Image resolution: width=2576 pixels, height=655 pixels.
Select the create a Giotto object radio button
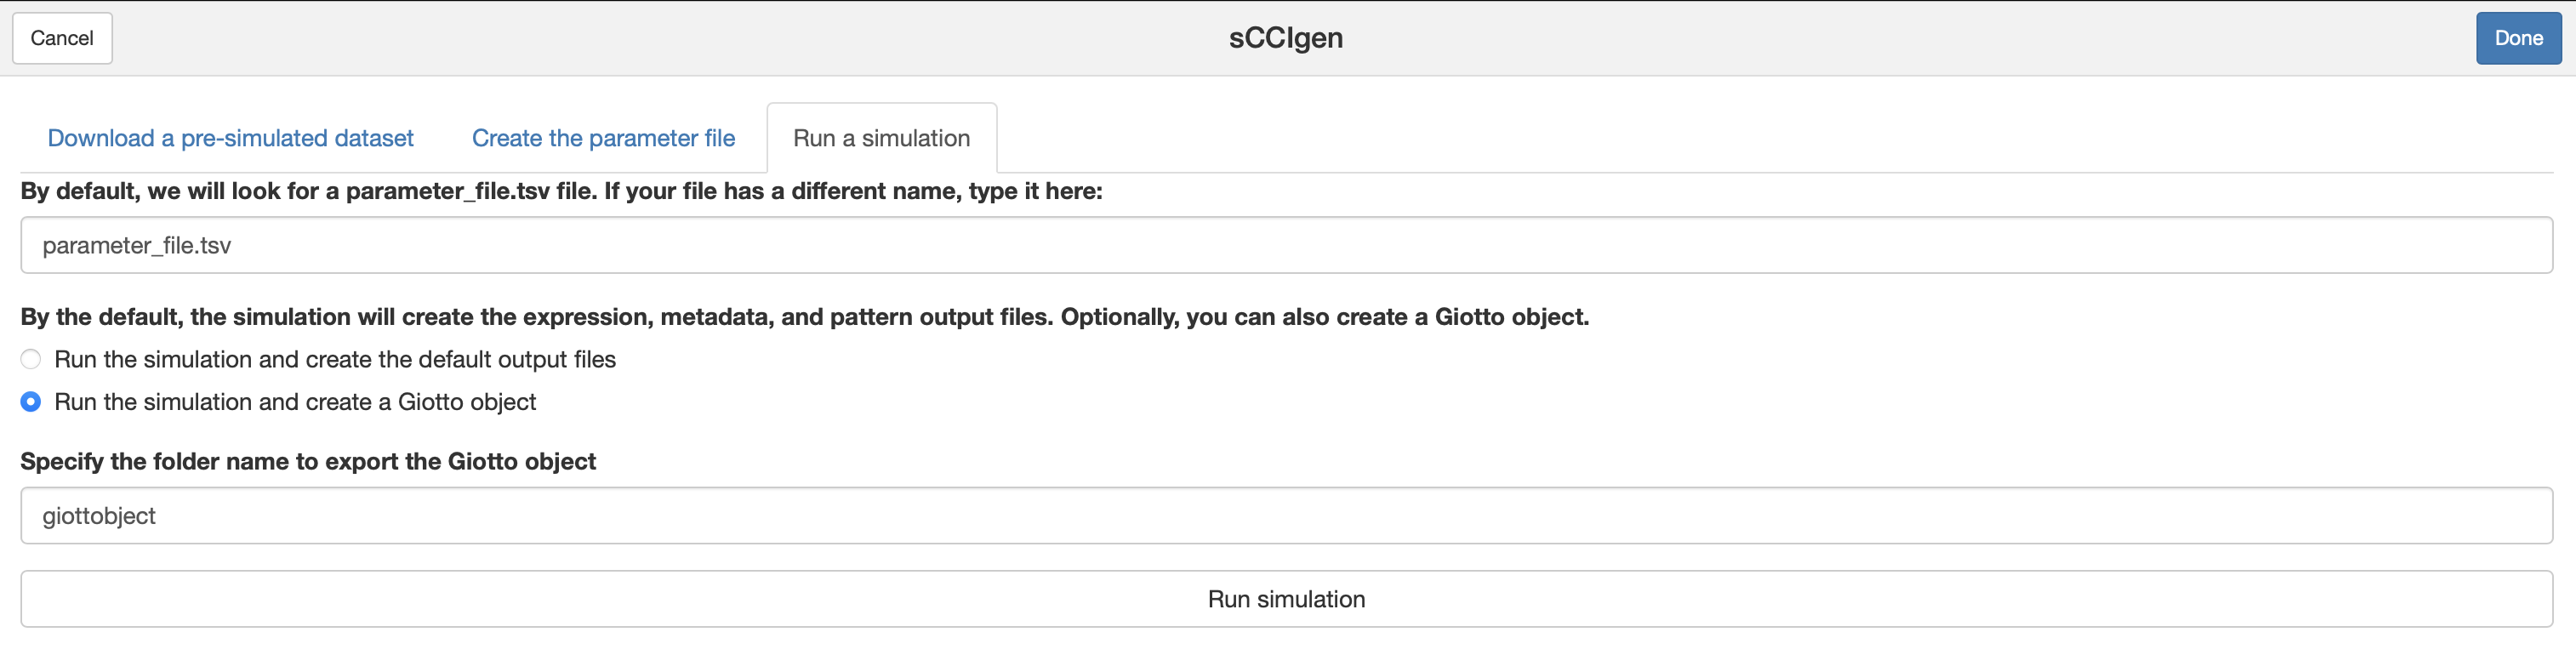pos(31,402)
